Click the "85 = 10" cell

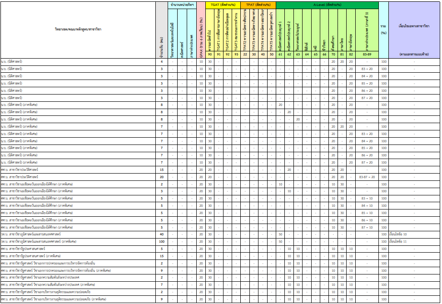(367, 213)
